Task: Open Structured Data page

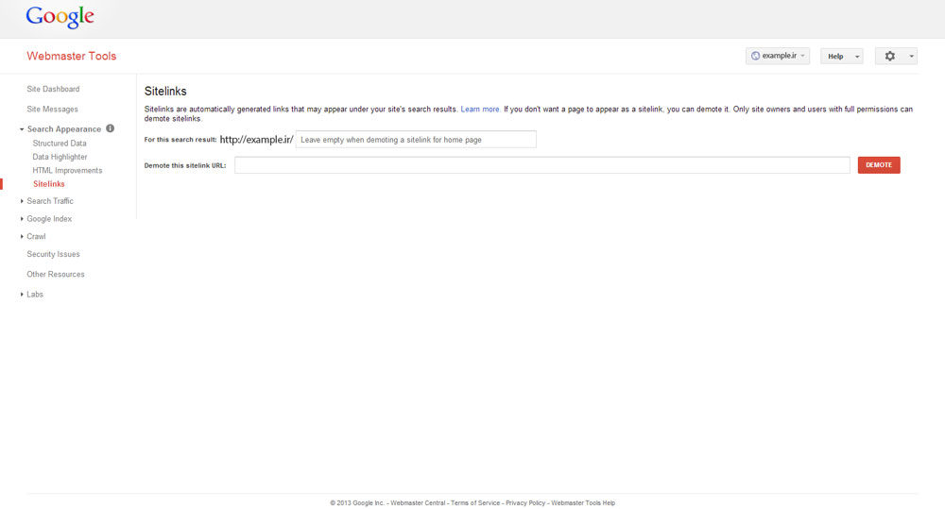Action: pyautogui.click(x=60, y=144)
